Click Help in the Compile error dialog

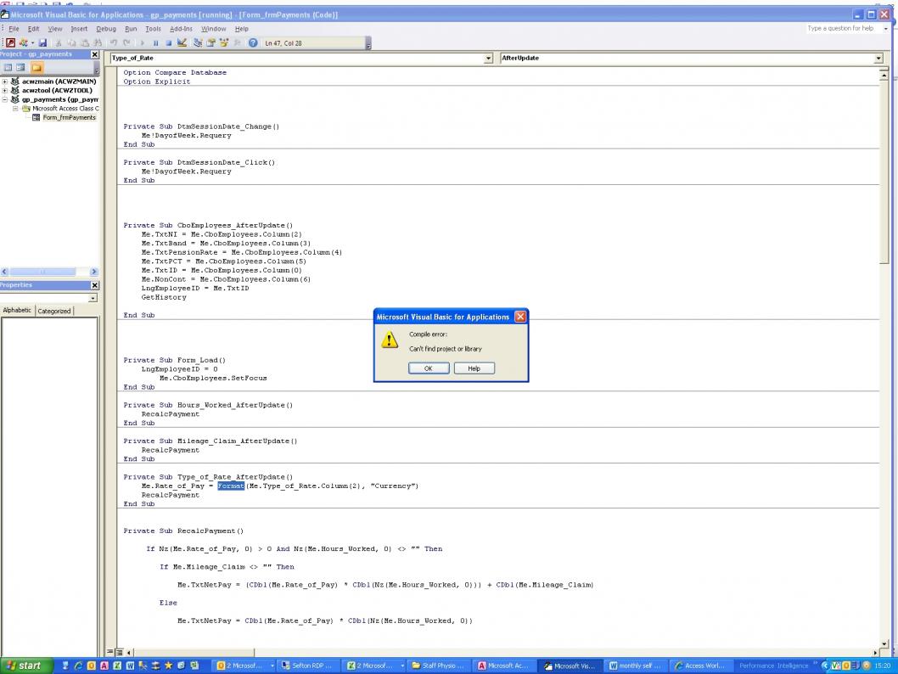474,368
